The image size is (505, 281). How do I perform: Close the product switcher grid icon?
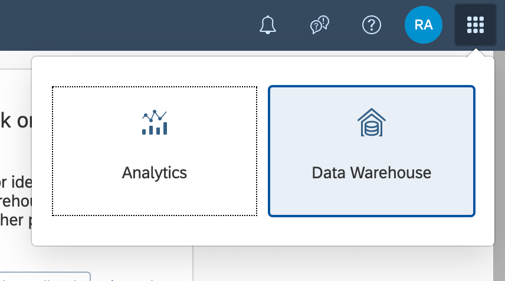476,25
